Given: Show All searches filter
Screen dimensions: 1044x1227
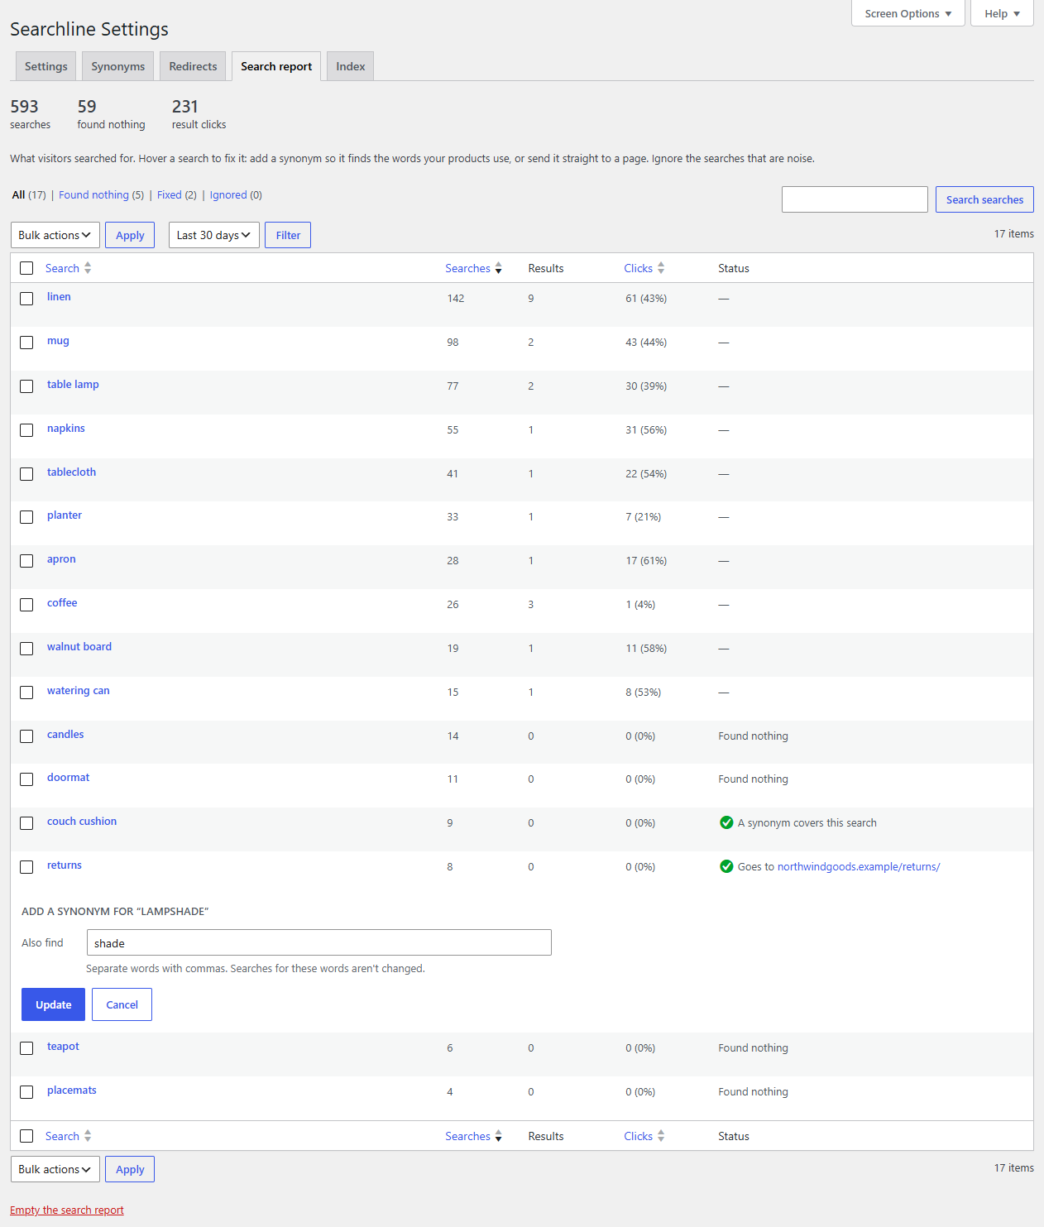Looking at the screenshot, I should coord(18,195).
